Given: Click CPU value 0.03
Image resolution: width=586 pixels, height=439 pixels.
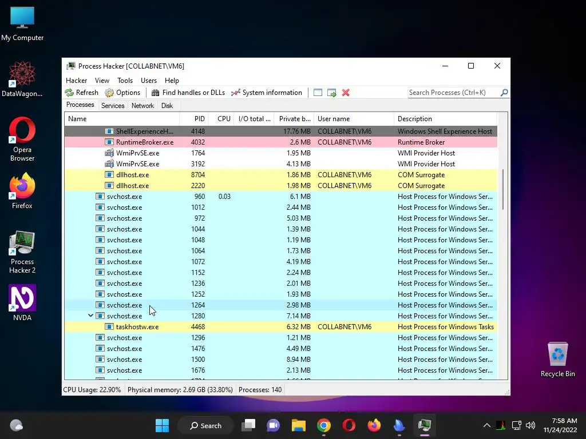Looking at the screenshot, I should [x=224, y=197].
